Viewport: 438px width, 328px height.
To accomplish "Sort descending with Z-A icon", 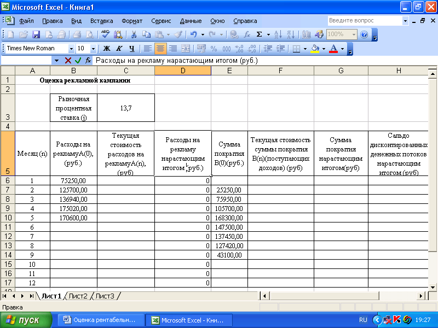I will tap(291, 34).
